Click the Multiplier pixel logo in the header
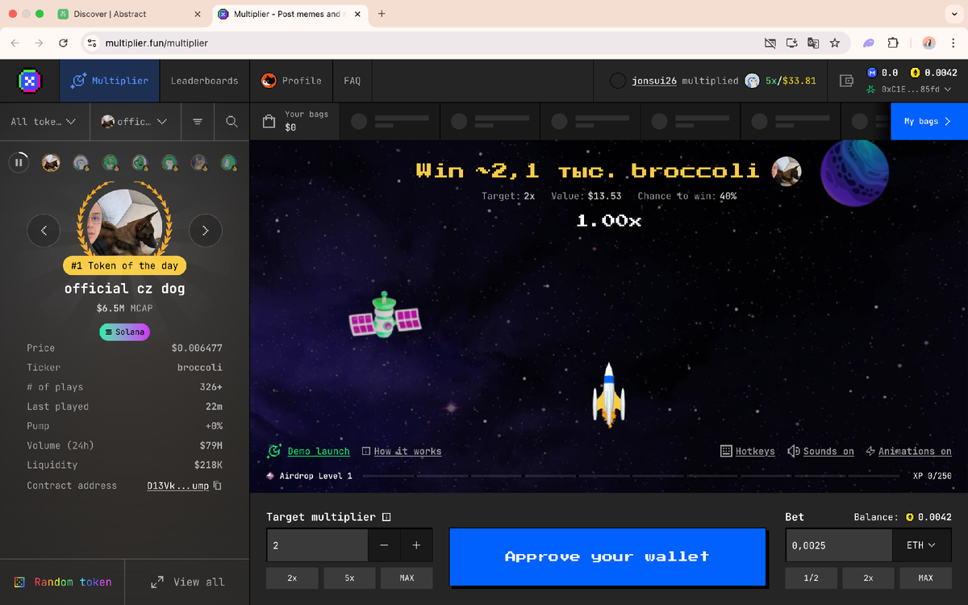 (x=30, y=81)
